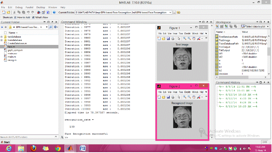Viewport: 272px width, 153px height.
Task: Open the Current Folder path dropdown
Action: pos(170,12)
